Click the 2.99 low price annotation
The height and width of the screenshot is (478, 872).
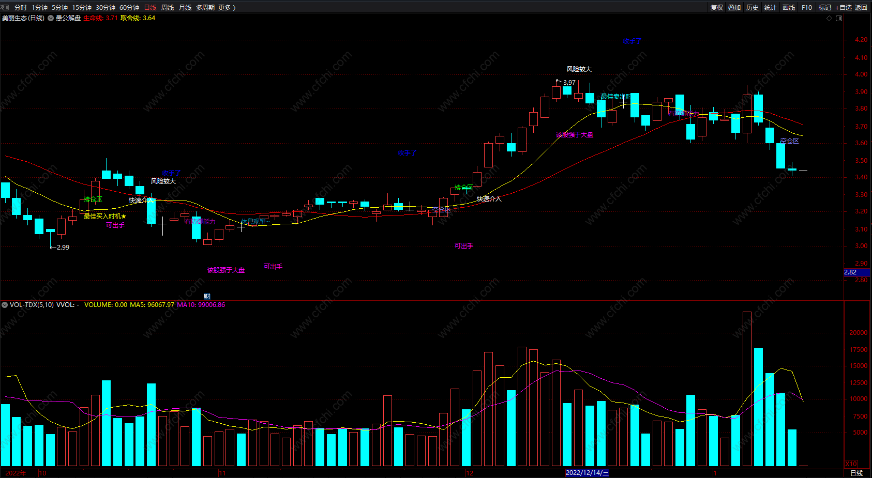click(63, 248)
